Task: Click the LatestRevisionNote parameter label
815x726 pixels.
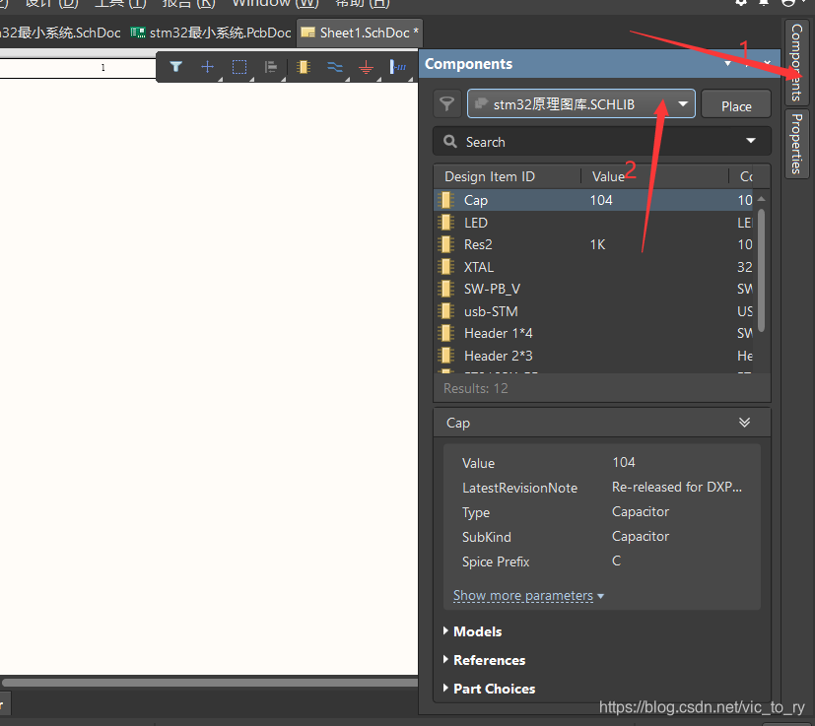Action: [519, 488]
